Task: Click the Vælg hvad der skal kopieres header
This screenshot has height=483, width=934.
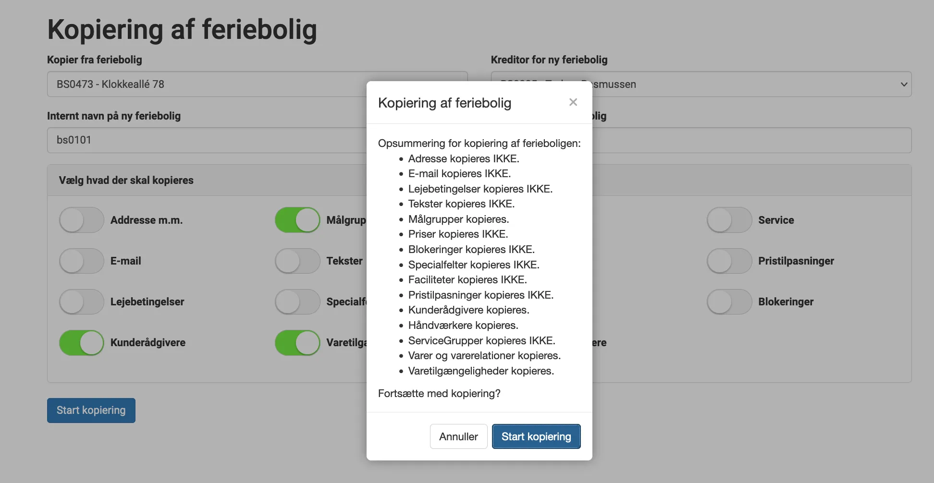Action: (126, 181)
